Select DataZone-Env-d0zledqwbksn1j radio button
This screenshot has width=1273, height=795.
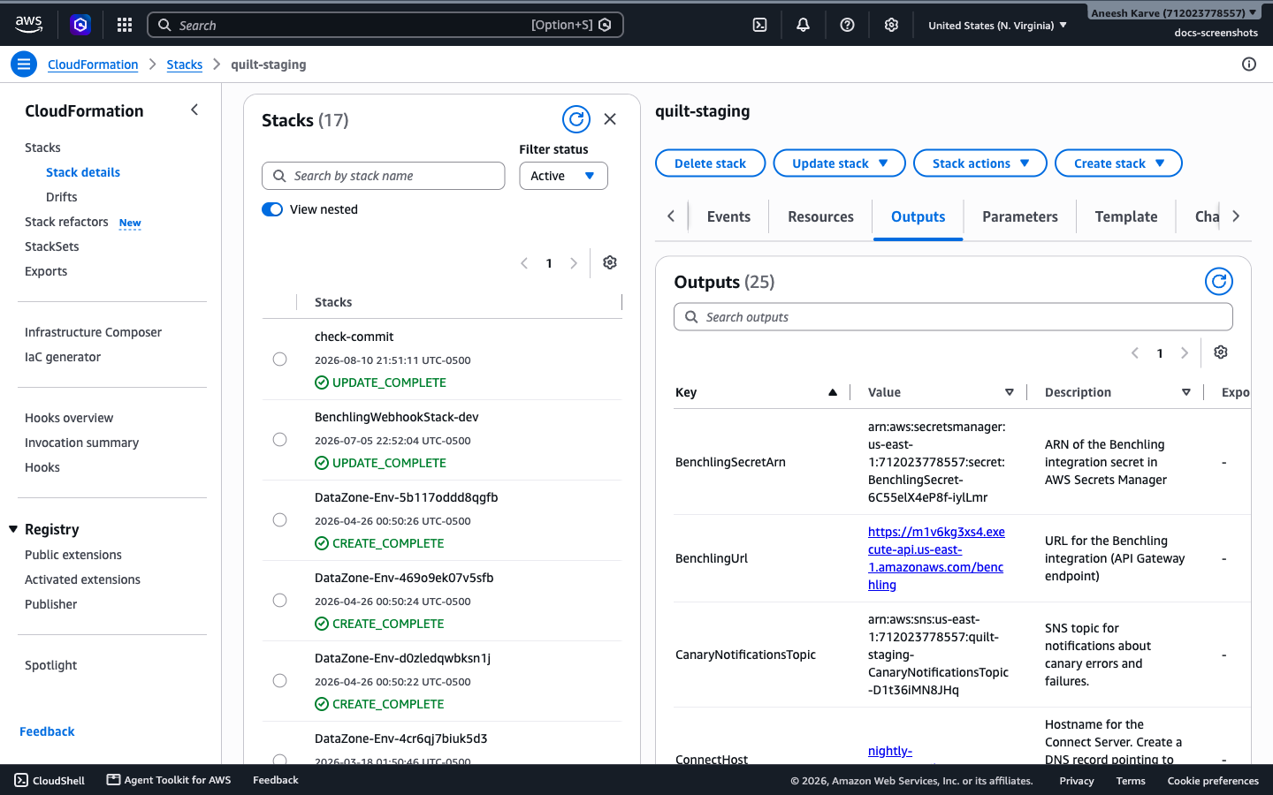tap(280, 680)
